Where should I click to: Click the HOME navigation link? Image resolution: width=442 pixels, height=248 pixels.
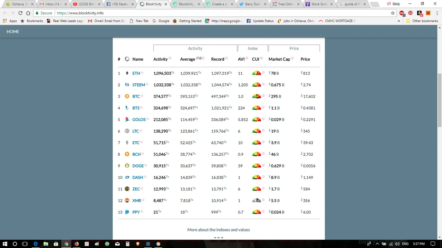pyautogui.click(x=13, y=32)
